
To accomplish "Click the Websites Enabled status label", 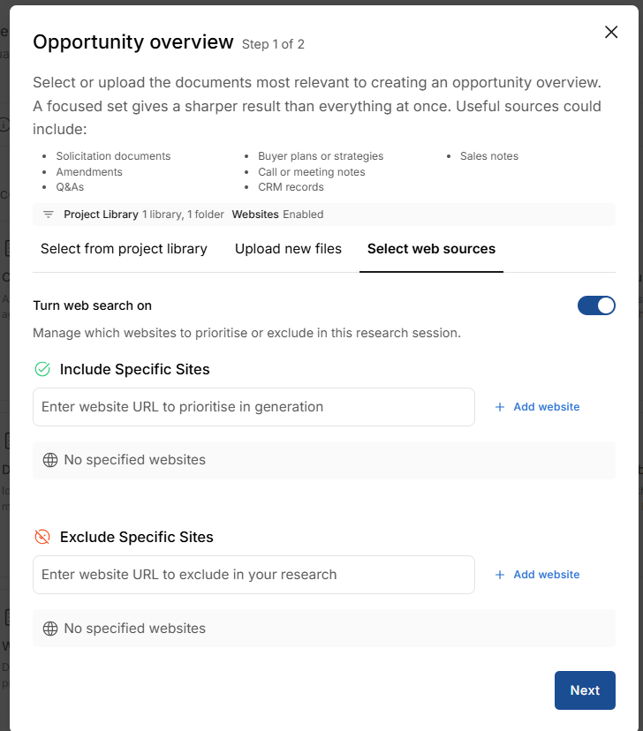I will 277,215.
